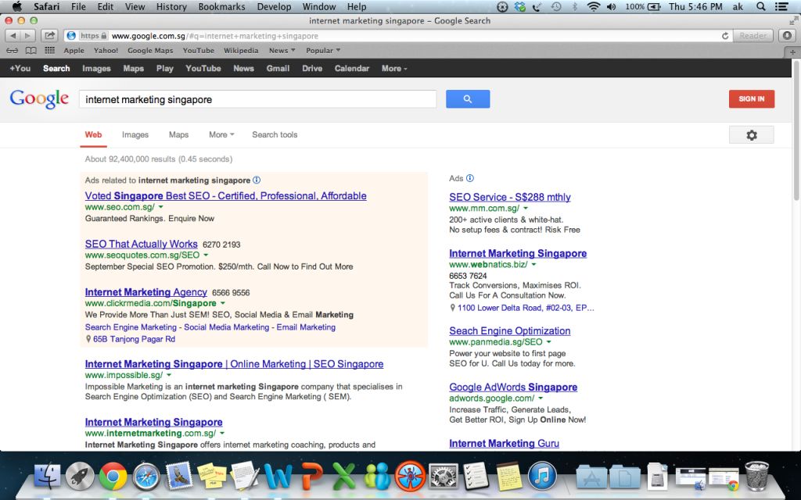Open Notification Center icon in menu bar

(x=781, y=6)
